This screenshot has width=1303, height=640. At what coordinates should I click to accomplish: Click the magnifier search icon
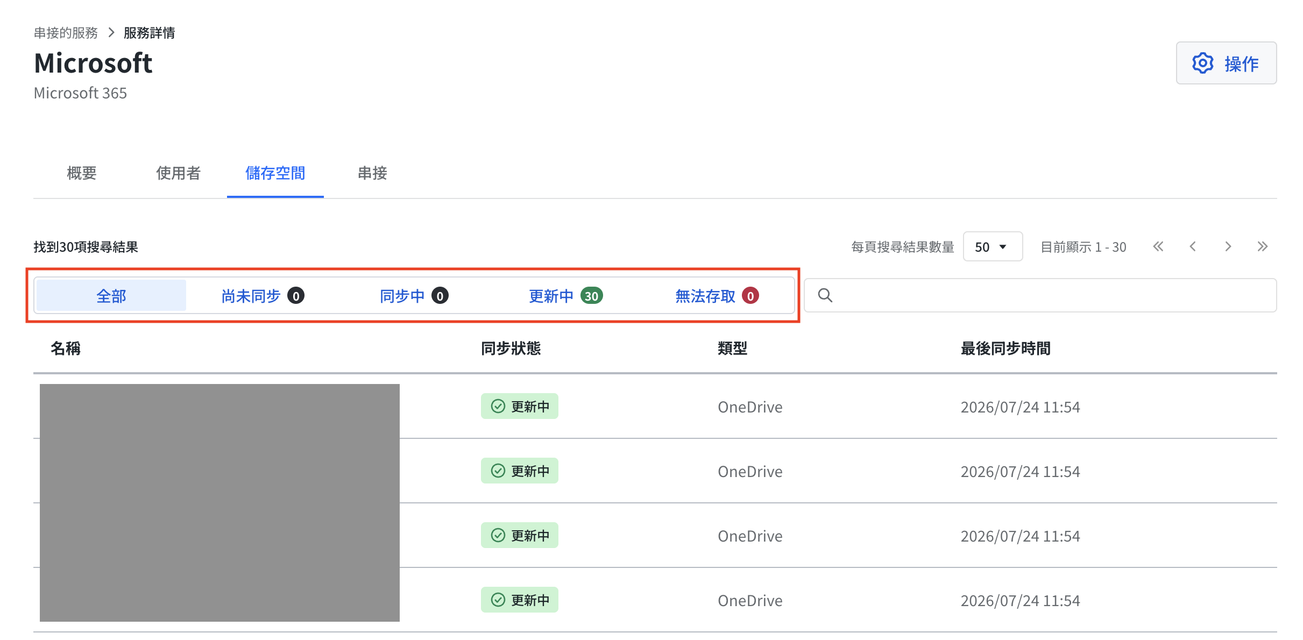825,295
